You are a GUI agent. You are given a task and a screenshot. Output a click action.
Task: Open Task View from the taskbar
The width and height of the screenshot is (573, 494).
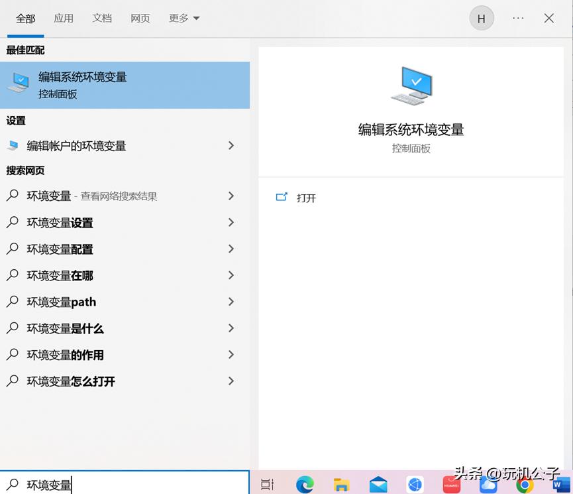click(x=266, y=485)
